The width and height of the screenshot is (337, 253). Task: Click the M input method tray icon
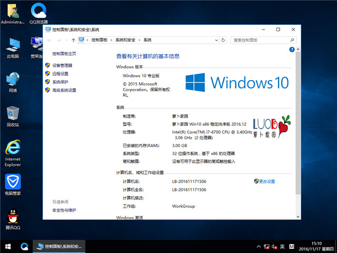[291, 247]
